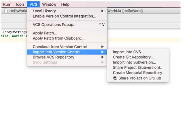
Task: Click Share Project (Subversion)
Action: coord(138,68)
